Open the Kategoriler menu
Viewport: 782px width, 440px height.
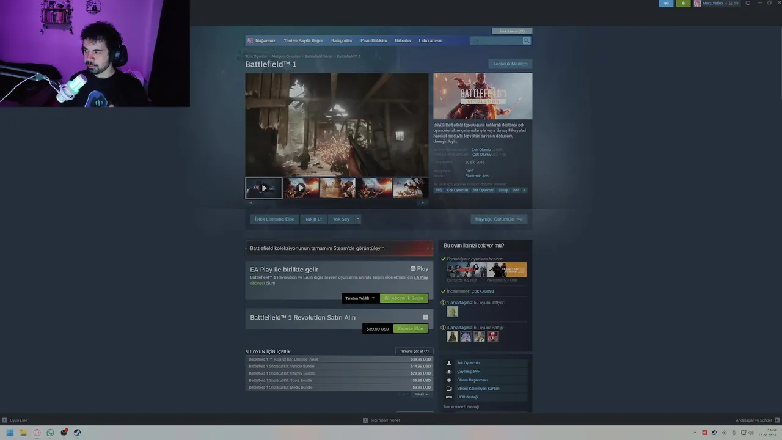tap(342, 40)
